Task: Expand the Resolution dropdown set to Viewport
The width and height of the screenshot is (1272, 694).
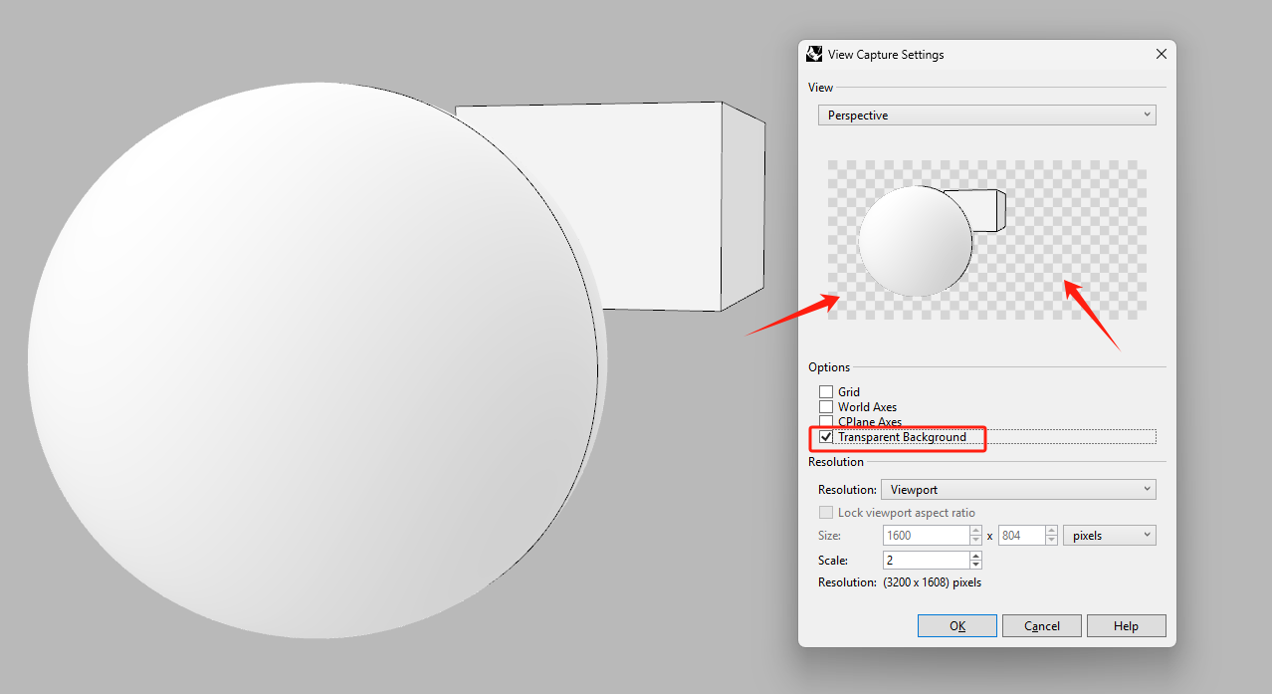Action: click(1017, 490)
